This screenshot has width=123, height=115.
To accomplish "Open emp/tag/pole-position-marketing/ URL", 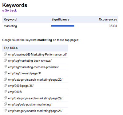I will coord(30,105).
